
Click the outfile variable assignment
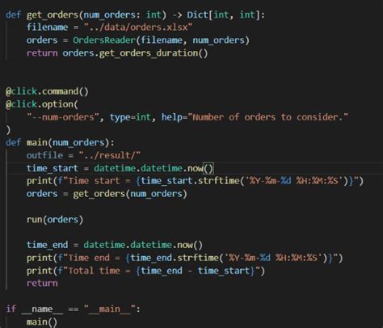pos(83,155)
